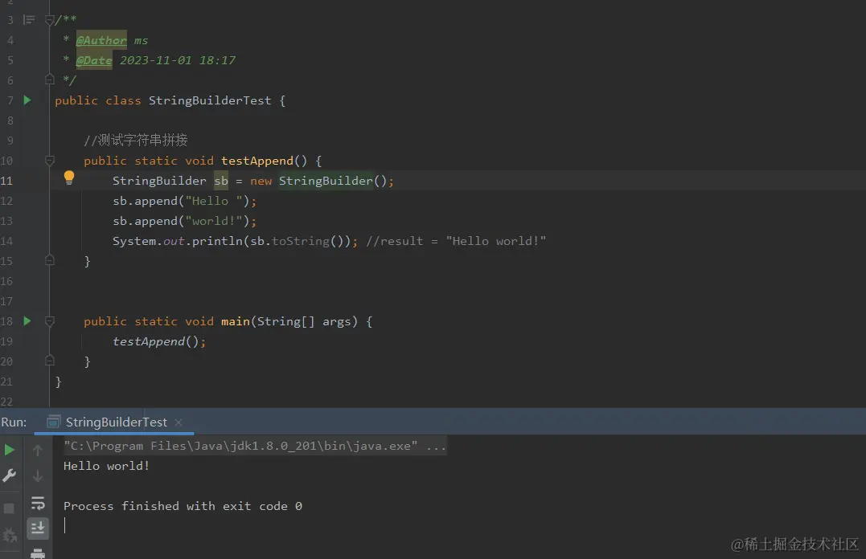Click the println call on line 14

pos(218,241)
